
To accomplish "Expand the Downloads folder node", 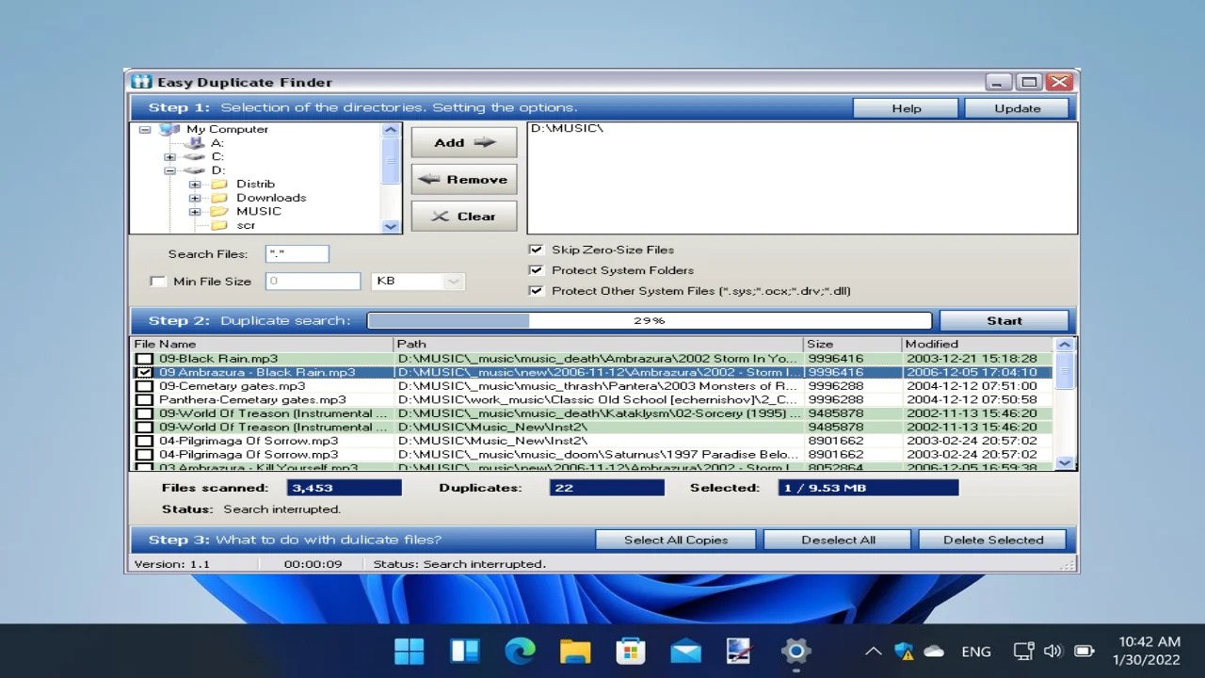I will point(195,198).
